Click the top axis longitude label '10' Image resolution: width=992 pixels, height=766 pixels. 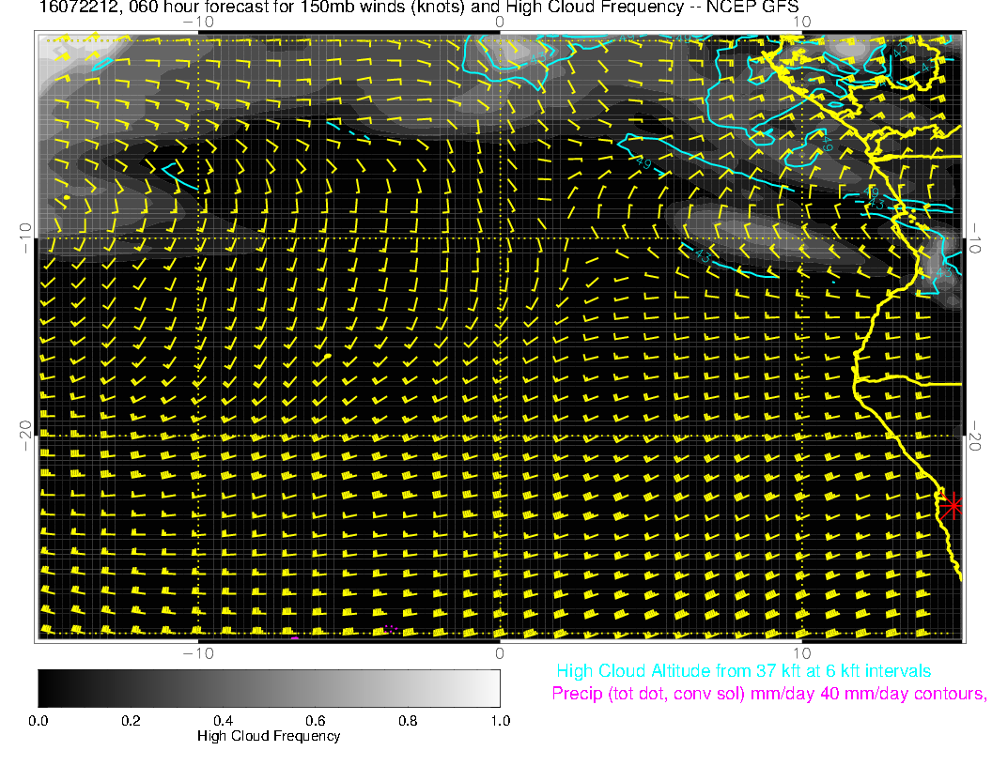(x=801, y=23)
